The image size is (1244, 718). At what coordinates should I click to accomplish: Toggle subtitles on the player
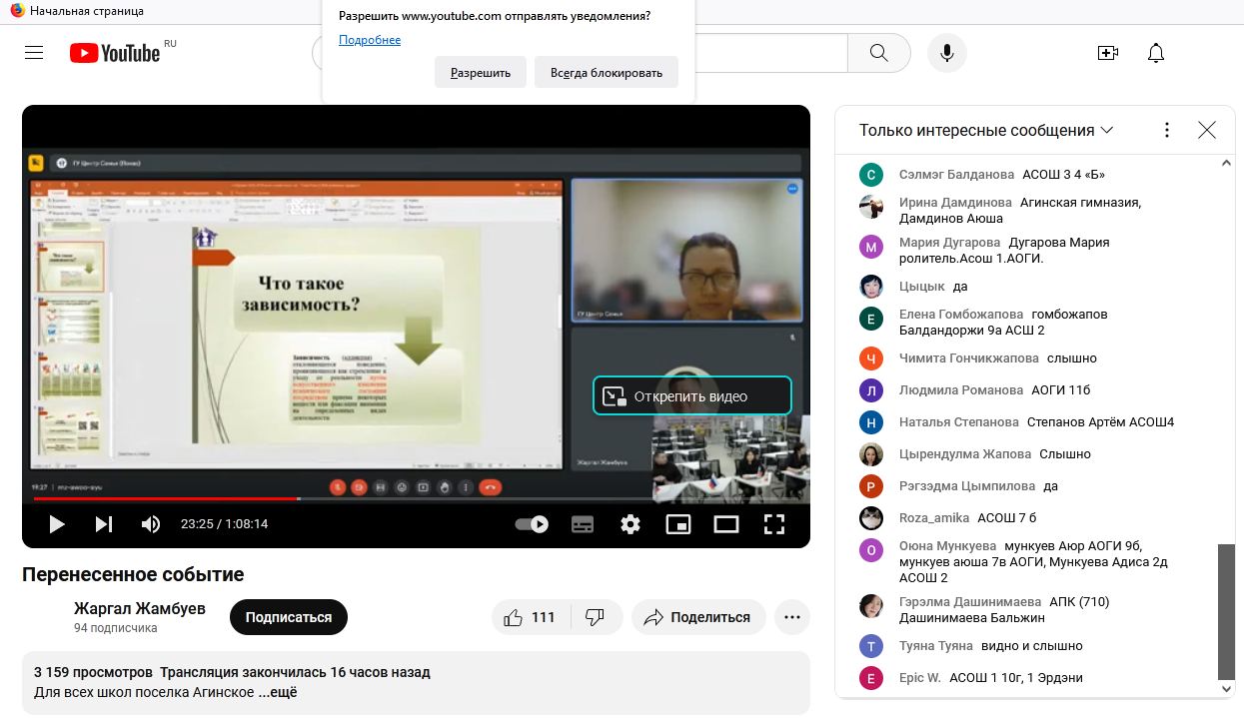pos(583,524)
